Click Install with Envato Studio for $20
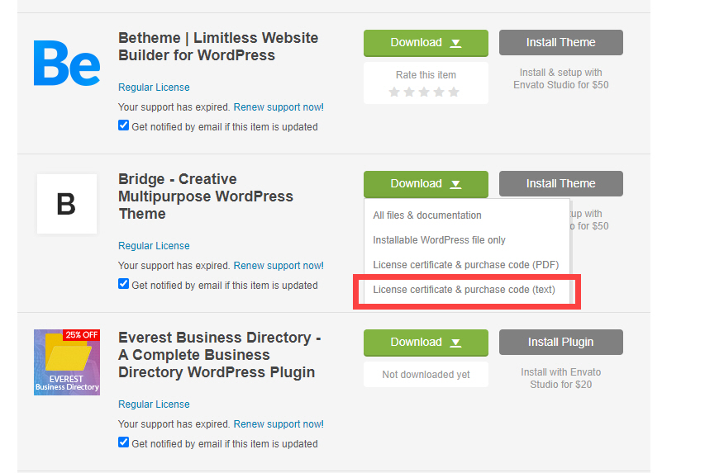This screenshot has width=724, height=473. pos(561,379)
